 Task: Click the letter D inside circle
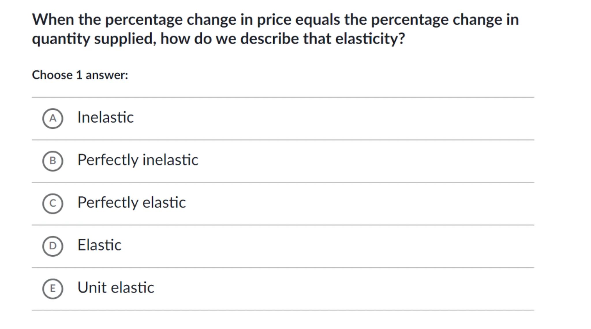click(53, 246)
